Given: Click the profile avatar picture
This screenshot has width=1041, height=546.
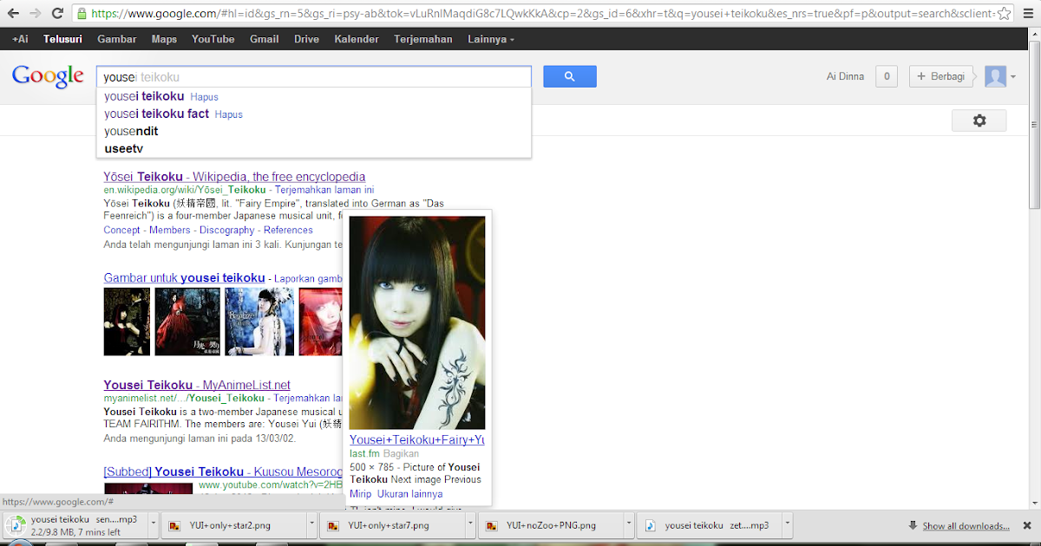Looking at the screenshot, I should (x=995, y=76).
